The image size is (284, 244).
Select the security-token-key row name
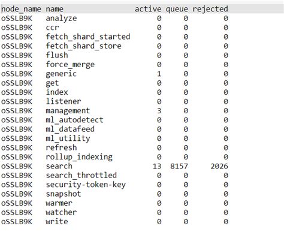[86, 185]
